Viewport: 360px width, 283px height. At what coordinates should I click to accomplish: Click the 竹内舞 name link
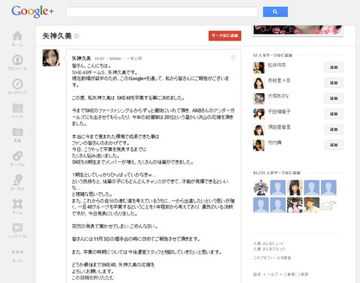tap(274, 143)
